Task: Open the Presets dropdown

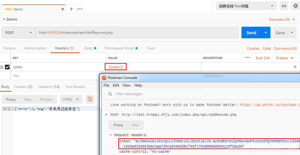Action: tap(285, 58)
